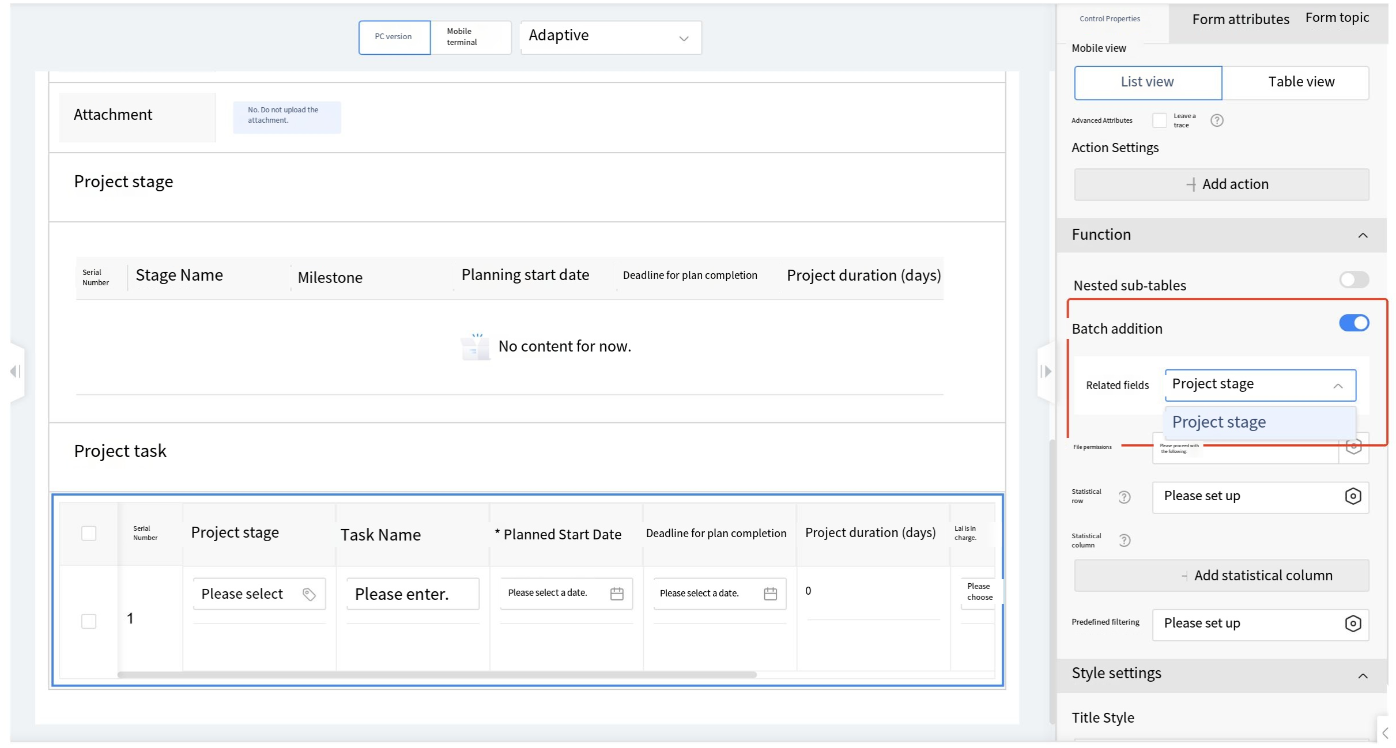Collapse the Function section

1362,236
